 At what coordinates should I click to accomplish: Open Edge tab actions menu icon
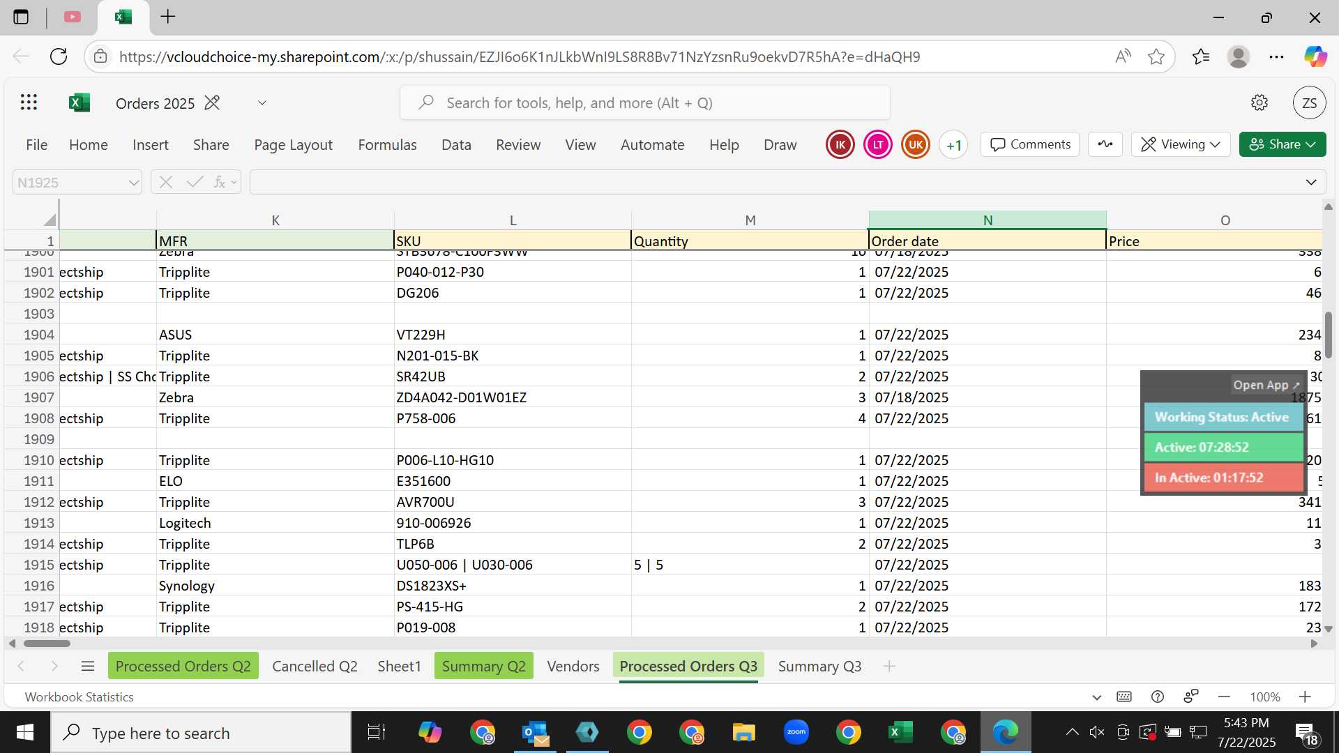point(21,17)
